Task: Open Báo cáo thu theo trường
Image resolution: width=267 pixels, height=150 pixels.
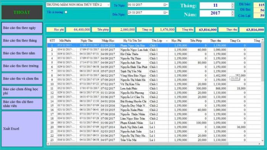Action: [x=22, y=66]
